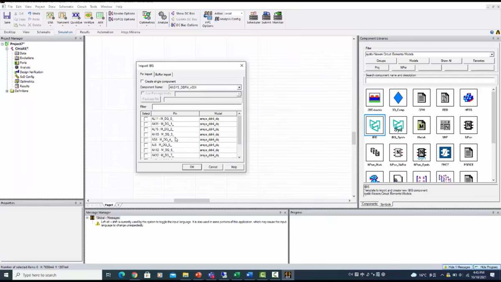Enable Create single component checkbox
This screenshot has height=282, width=501.
(142, 81)
